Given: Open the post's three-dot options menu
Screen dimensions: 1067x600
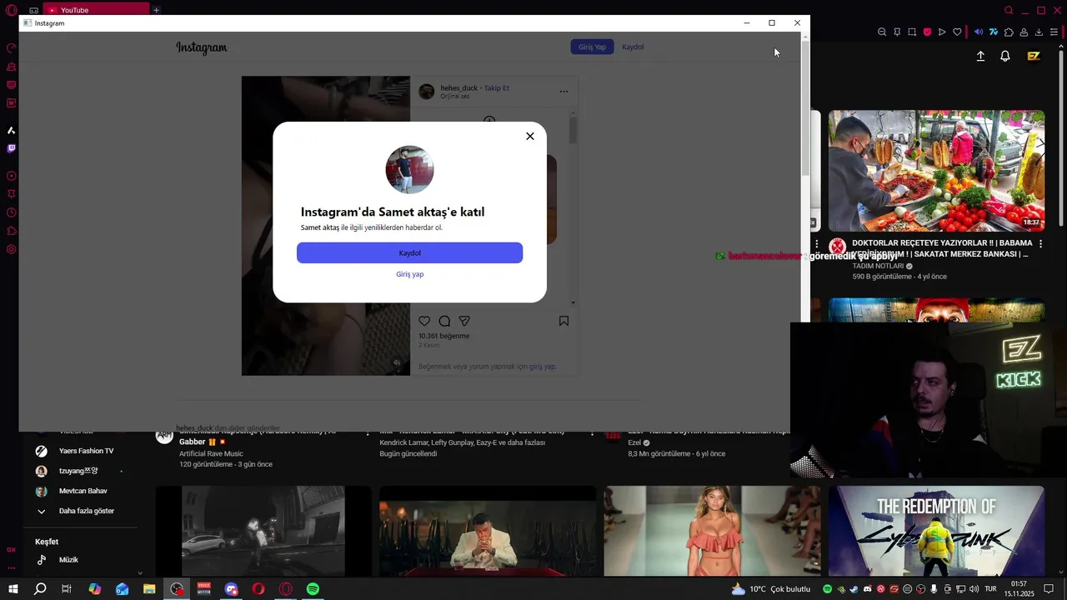Looking at the screenshot, I should pos(564,92).
